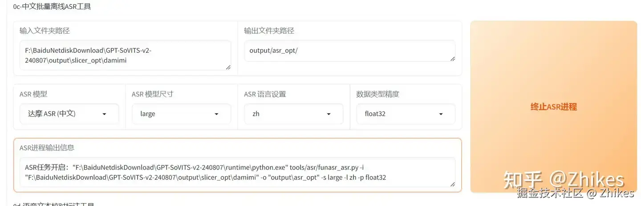Click the 数据类型精度 label
Image resolution: width=641 pixels, height=206 pixels.
(377, 94)
